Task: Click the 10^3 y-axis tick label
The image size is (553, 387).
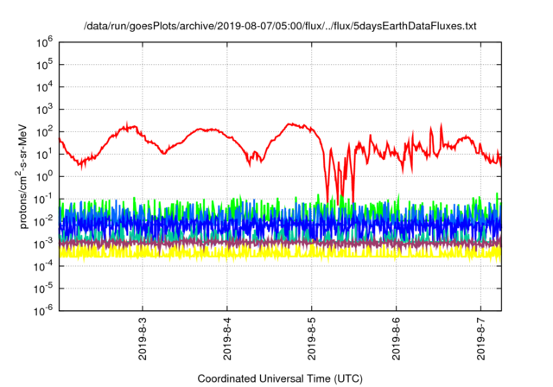Action: (44, 109)
